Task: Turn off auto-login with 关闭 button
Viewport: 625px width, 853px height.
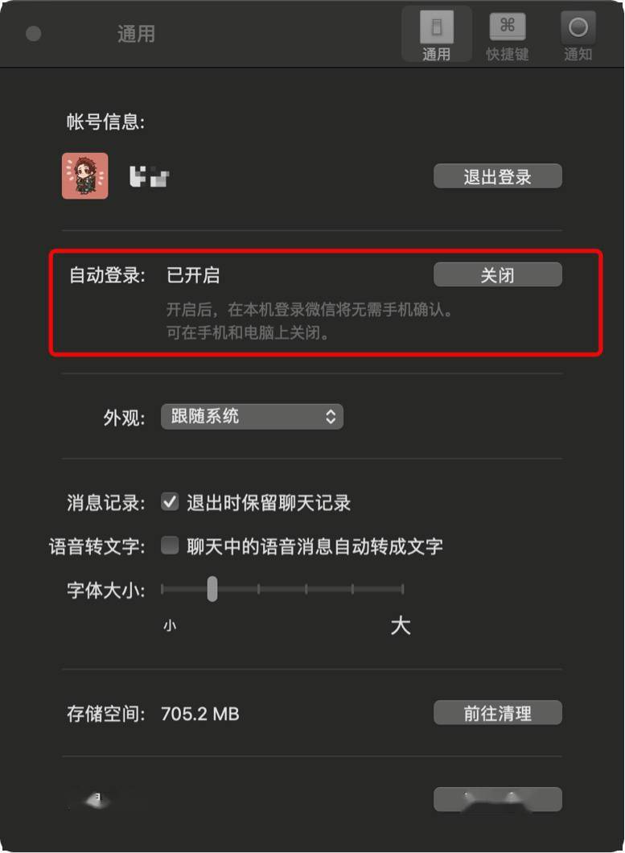Action: [x=497, y=274]
